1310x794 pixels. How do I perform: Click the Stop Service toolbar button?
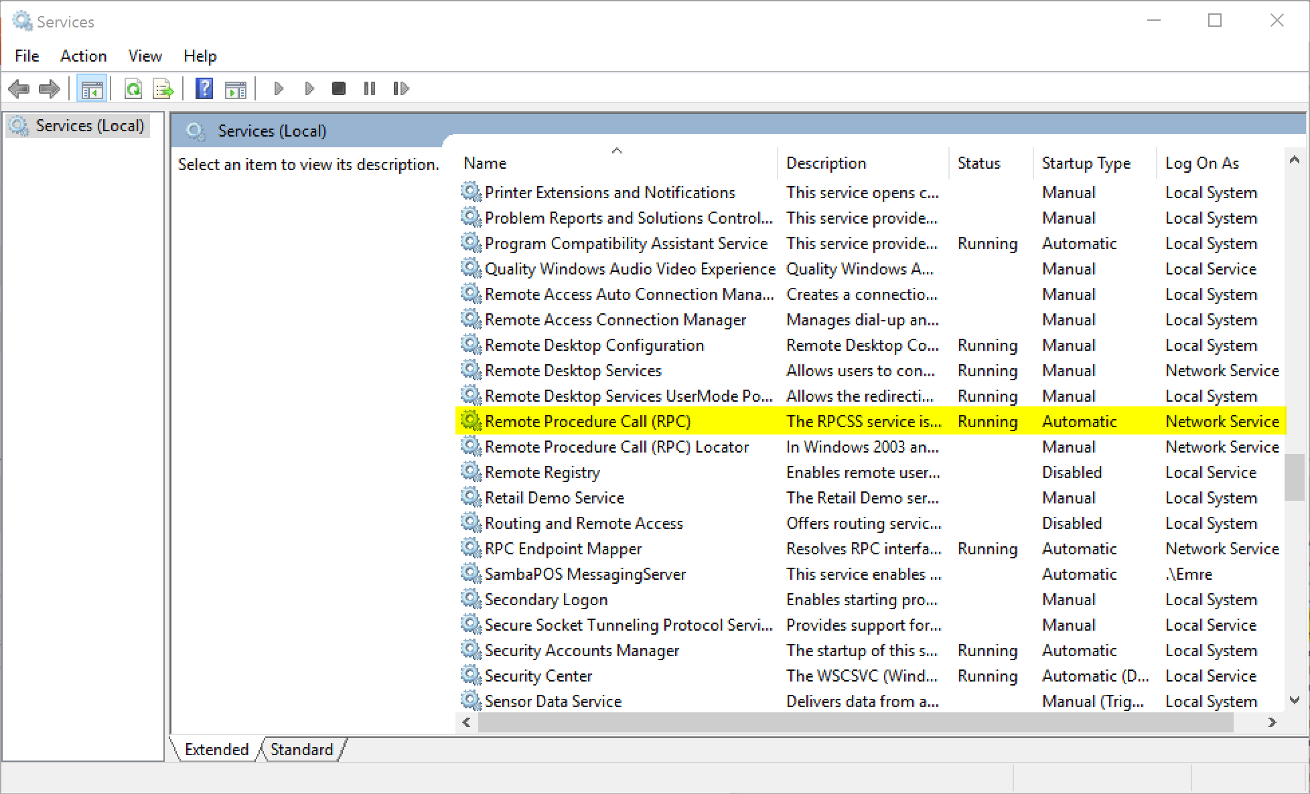tap(339, 88)
